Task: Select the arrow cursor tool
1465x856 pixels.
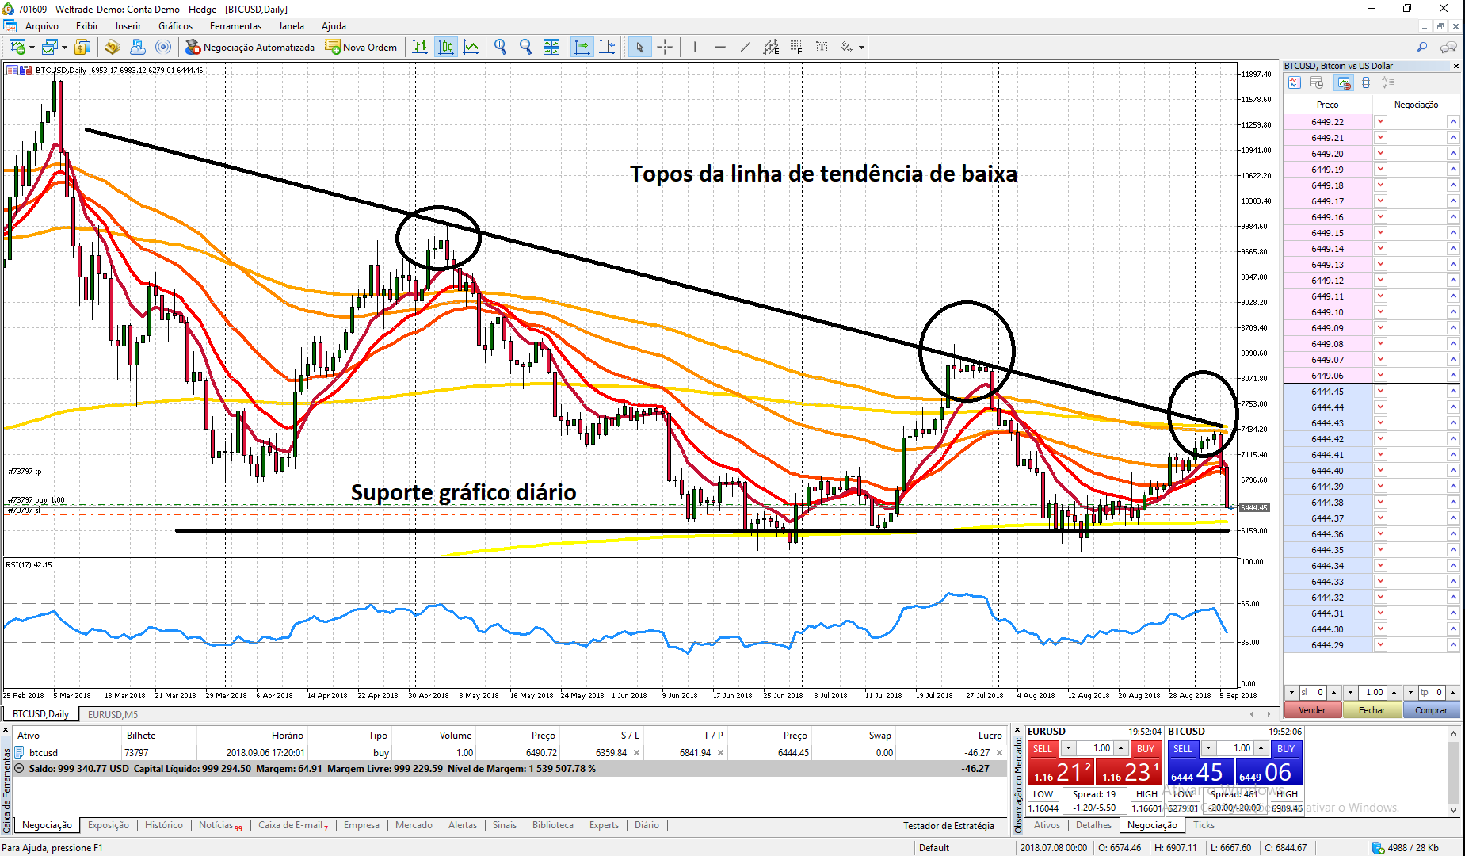Action: click(x=639, y=48)
